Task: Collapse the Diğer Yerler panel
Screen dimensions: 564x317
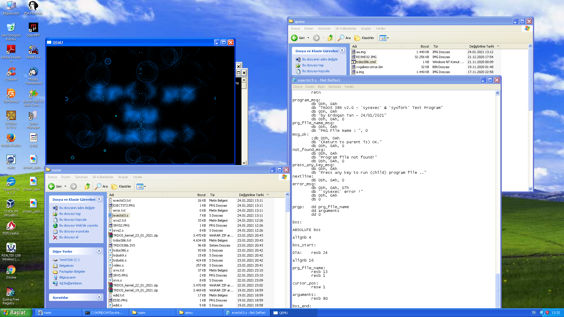Action: pyautogui.click(x=99, y=251)
